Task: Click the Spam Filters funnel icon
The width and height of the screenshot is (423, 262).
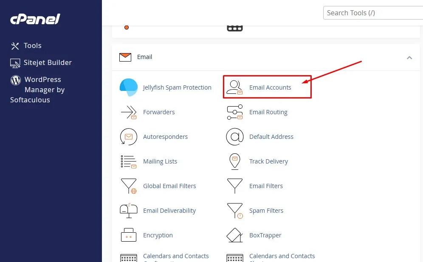Action: 235,211
